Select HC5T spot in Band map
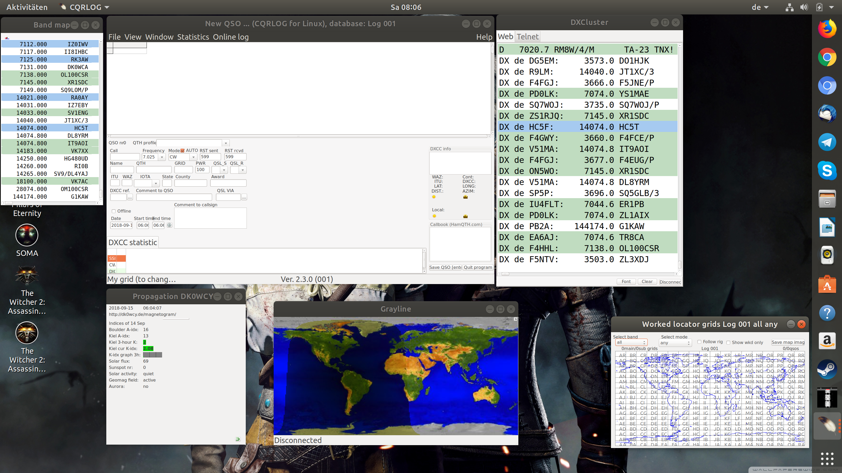 coord(50,128)
